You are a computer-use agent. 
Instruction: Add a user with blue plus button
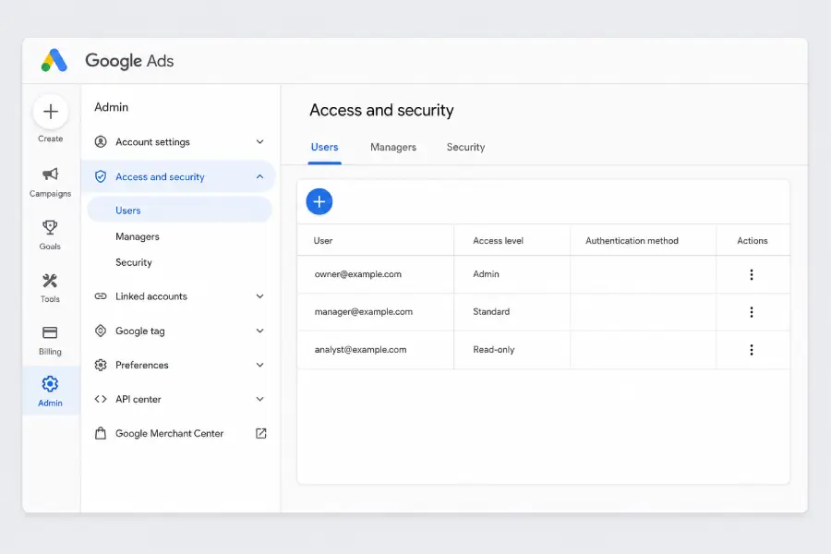[319, 201]
